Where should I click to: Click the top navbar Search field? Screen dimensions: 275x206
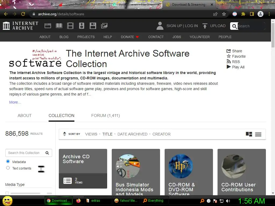pyautogui.click(x=251, y=26)
